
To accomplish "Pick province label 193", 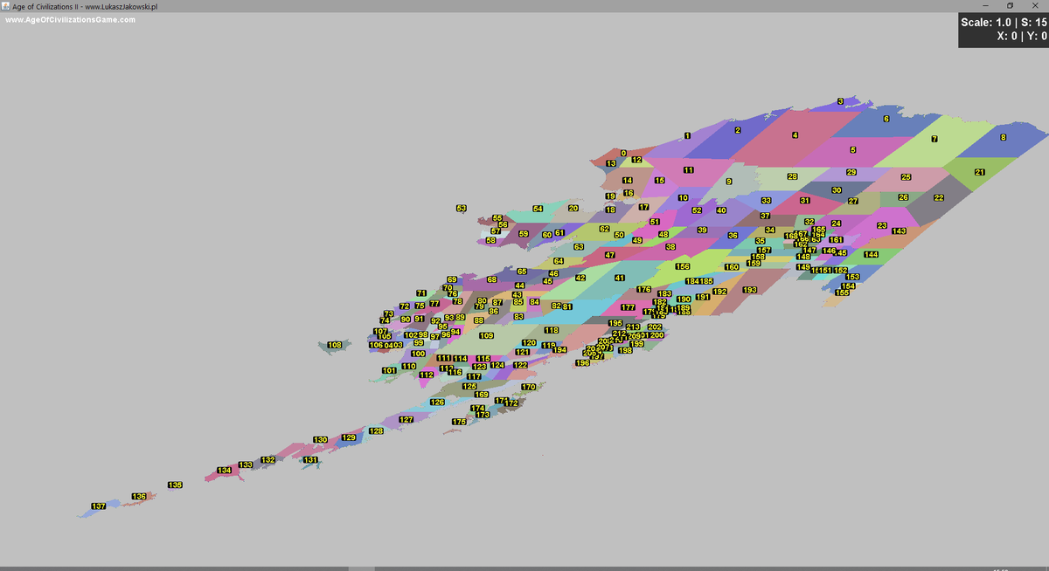I will [750, 290].
